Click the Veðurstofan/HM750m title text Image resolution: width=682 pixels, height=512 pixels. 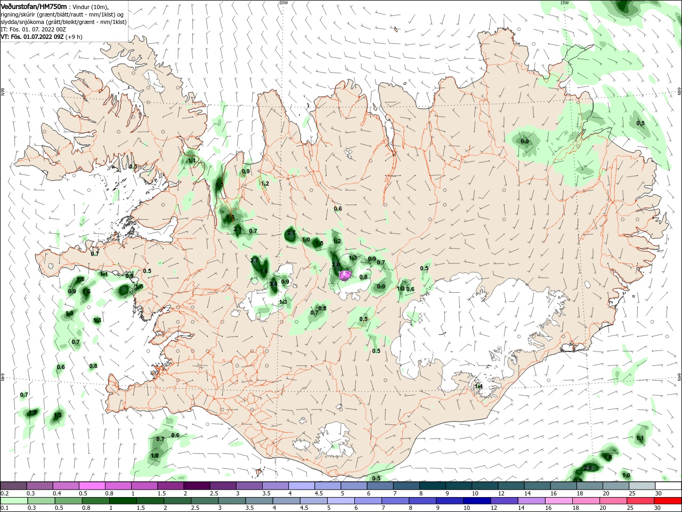click(34, 6)
